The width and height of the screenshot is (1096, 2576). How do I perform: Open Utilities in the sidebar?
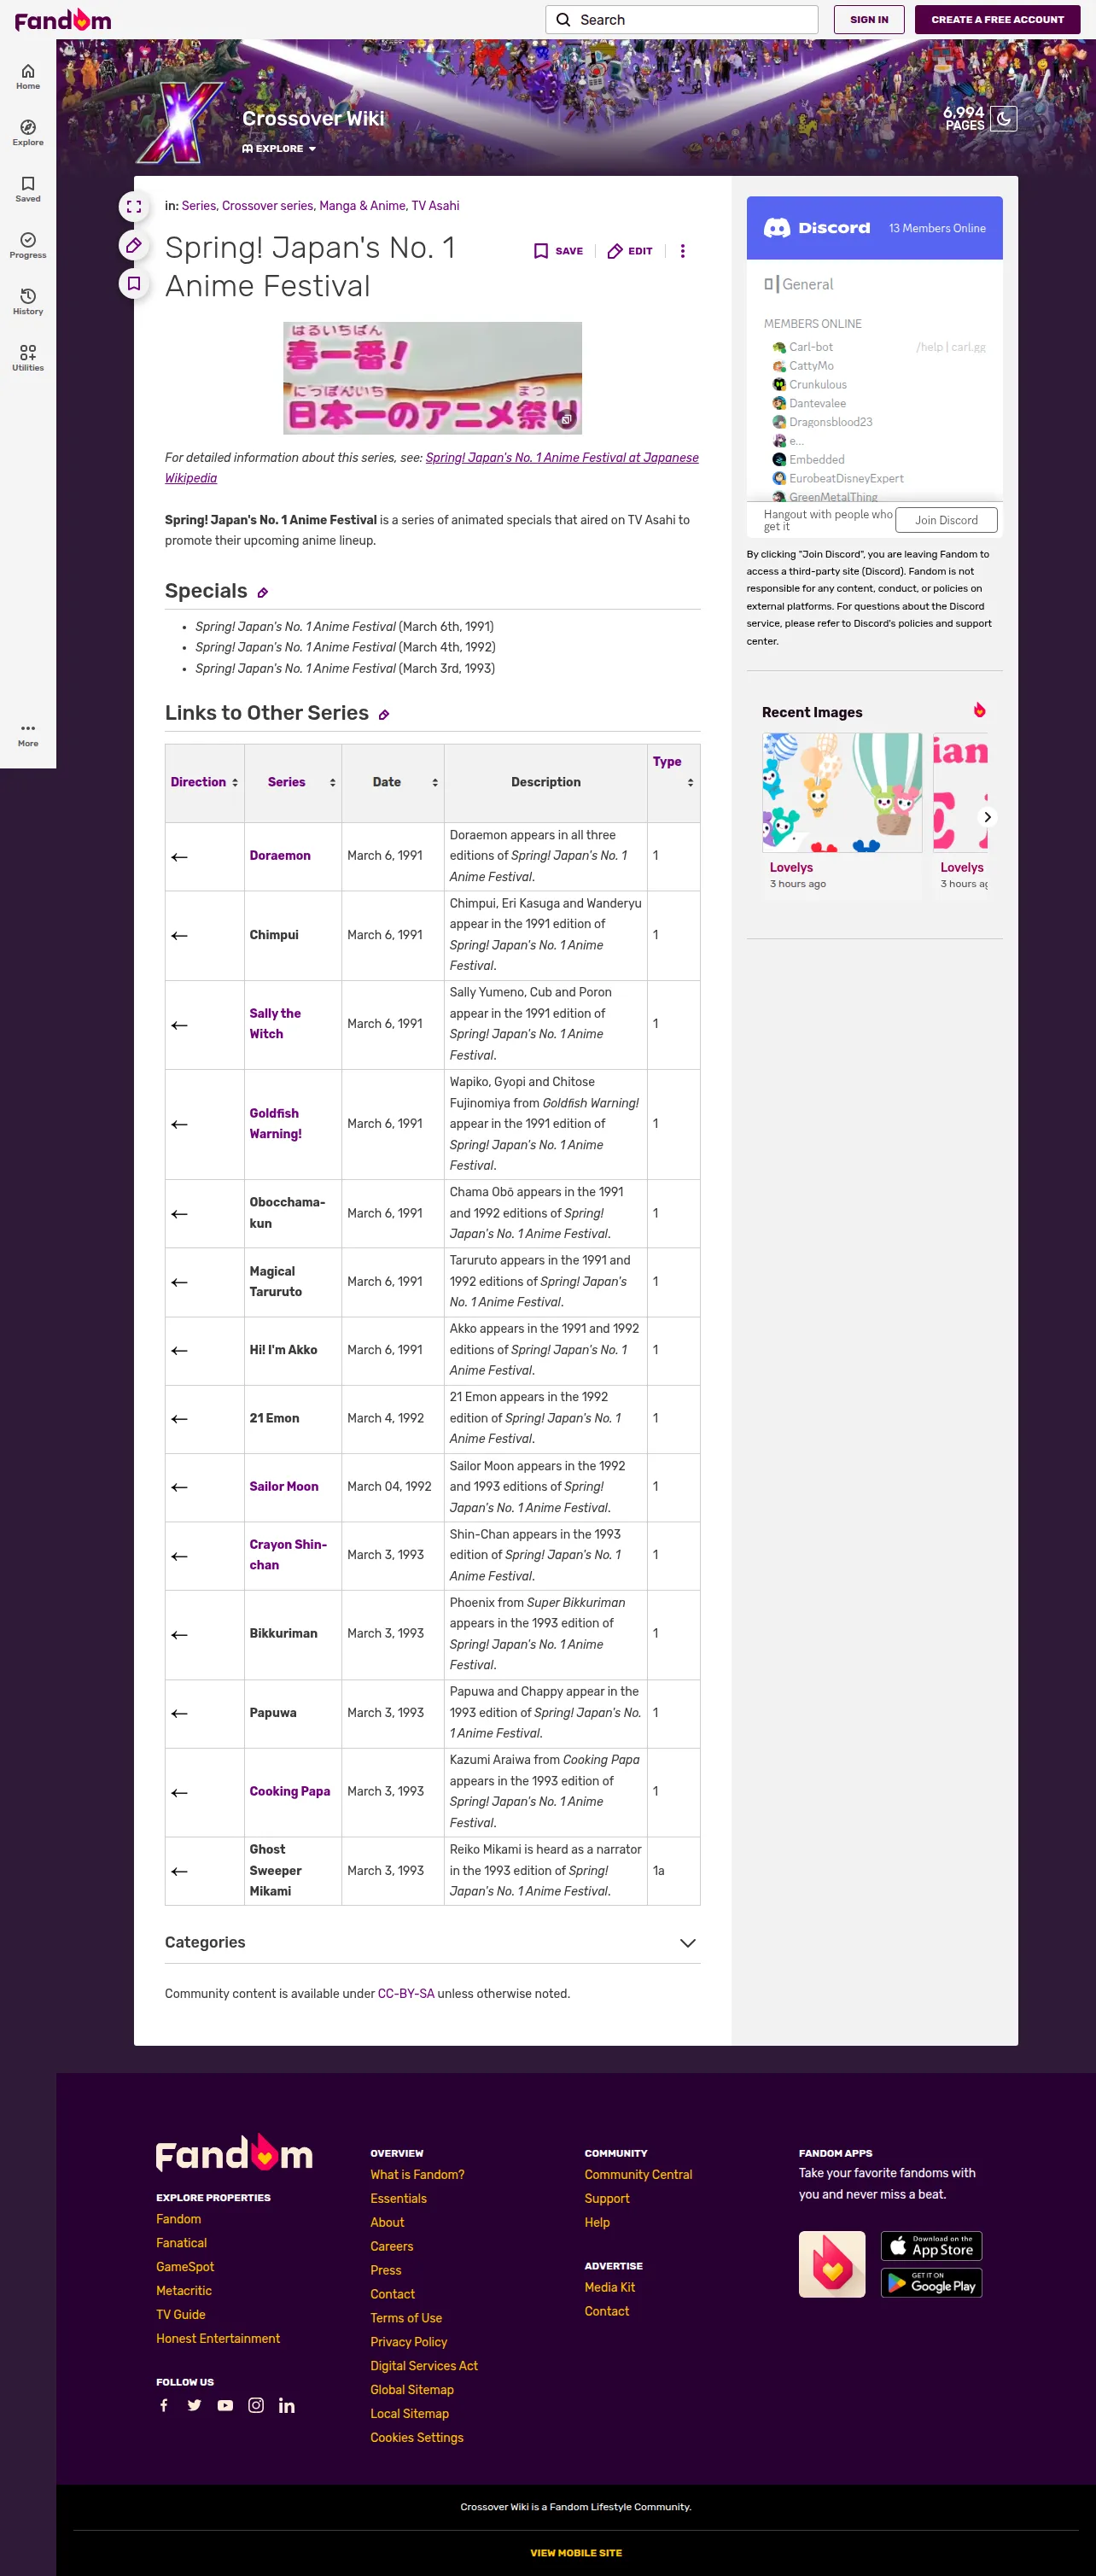[28, 358]
